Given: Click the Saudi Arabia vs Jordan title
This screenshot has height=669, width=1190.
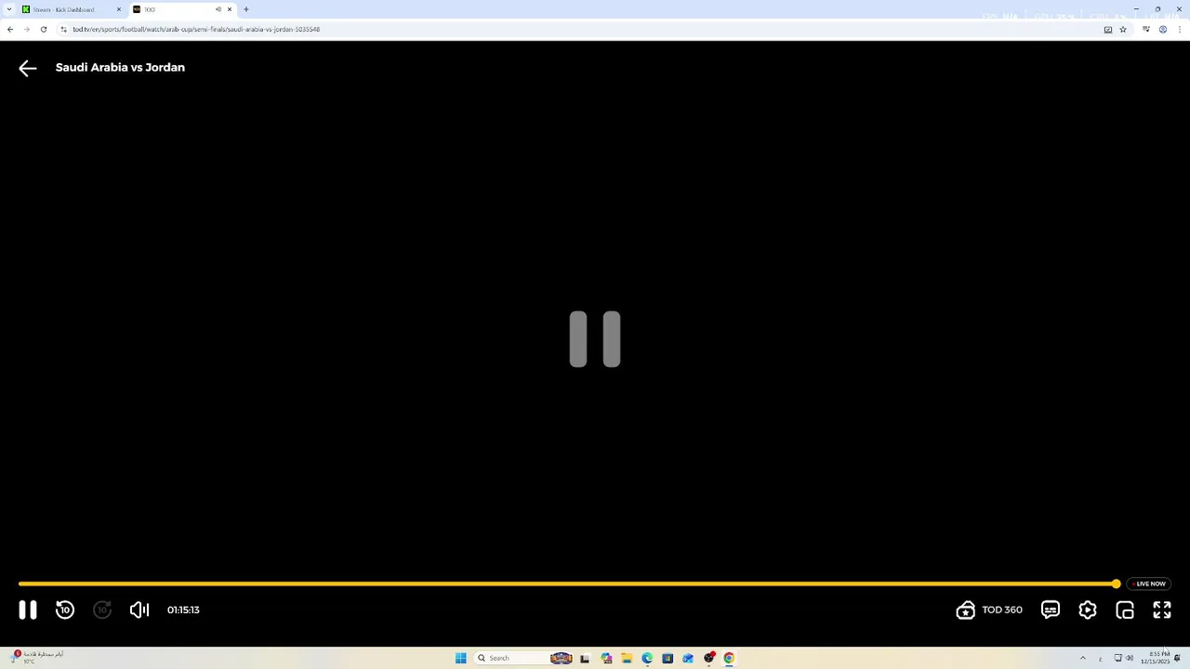Looking at the screenshot, I should tap(120, 67).
